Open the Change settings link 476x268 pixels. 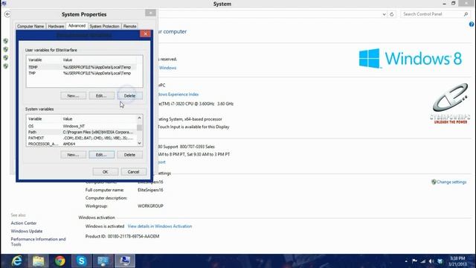[451, 182]
